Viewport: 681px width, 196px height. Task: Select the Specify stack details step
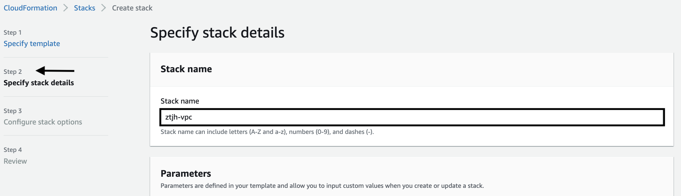click(x=39, y=83)
